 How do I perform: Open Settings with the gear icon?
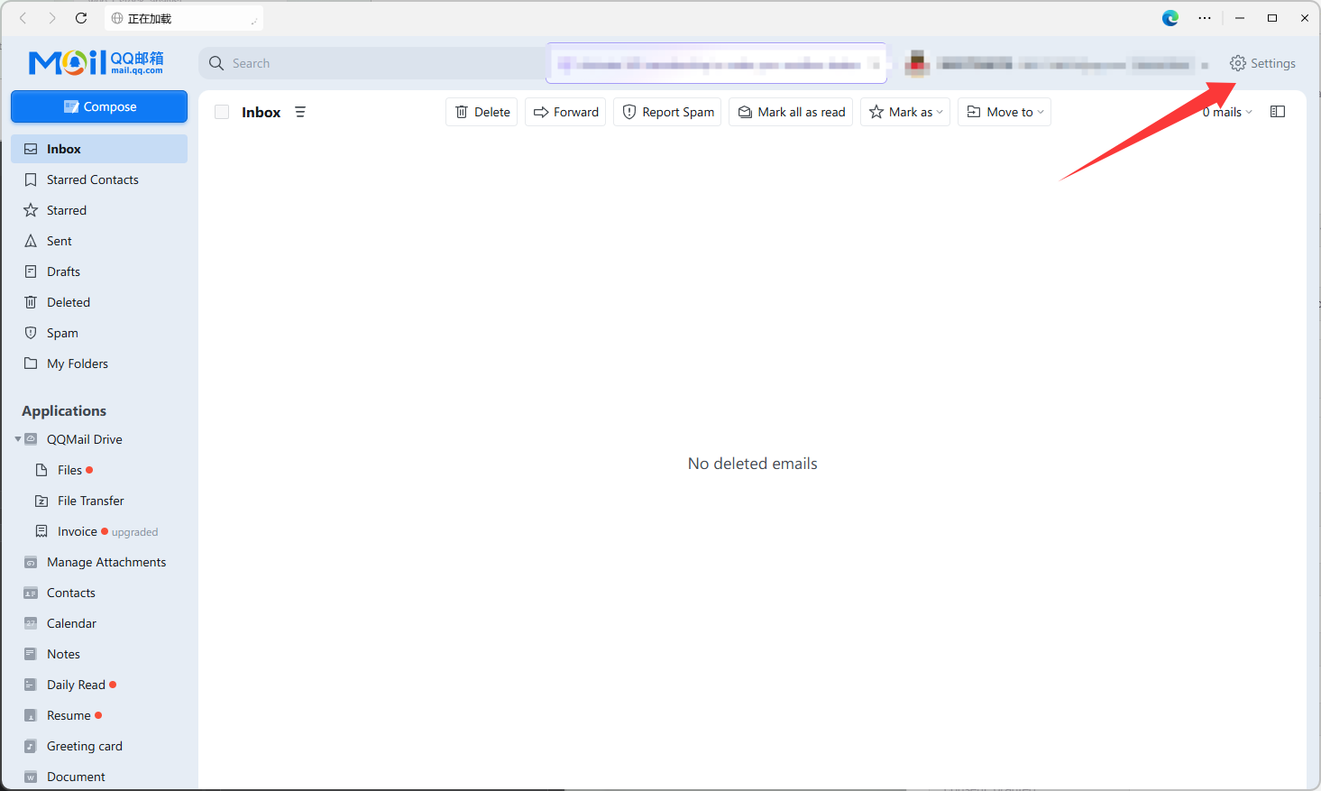1238,63
